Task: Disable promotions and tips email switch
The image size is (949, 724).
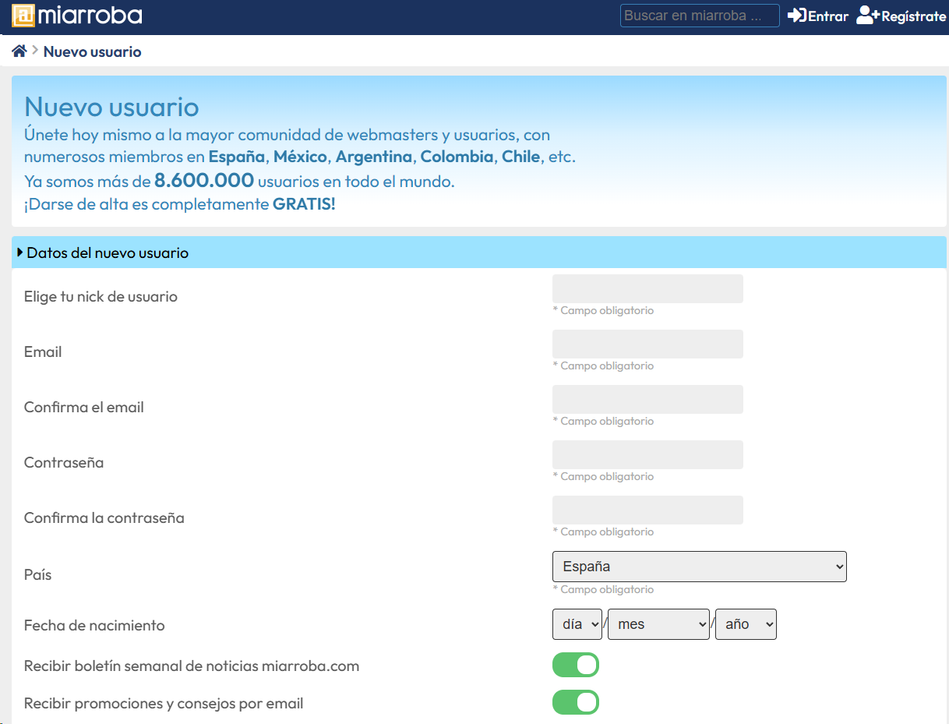Action: [x=575, y=702]
